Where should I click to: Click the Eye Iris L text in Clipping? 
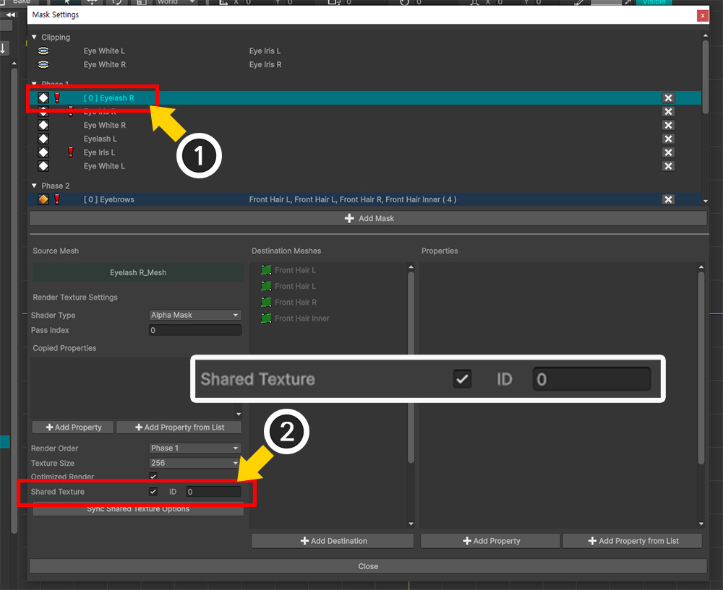click(x=265, y=51)
